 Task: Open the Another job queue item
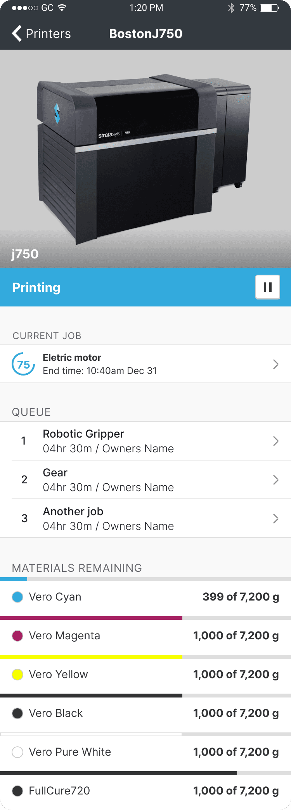click(x=145, y=518)
